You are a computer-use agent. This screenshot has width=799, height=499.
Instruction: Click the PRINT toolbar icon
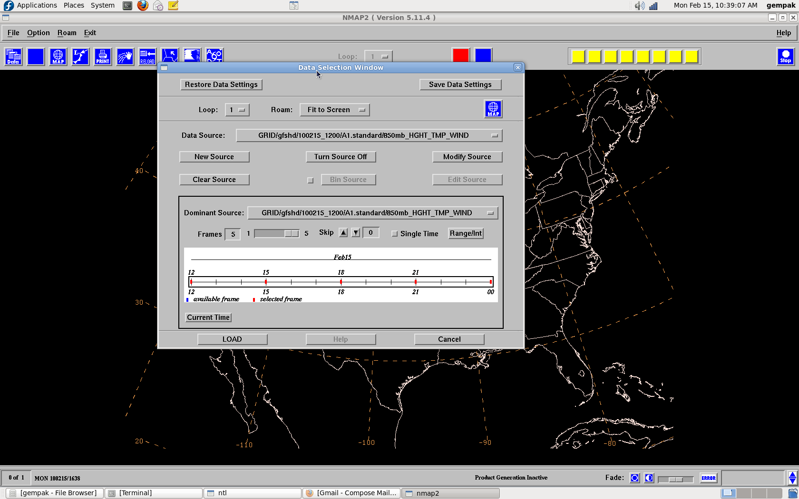coord(103,57)
